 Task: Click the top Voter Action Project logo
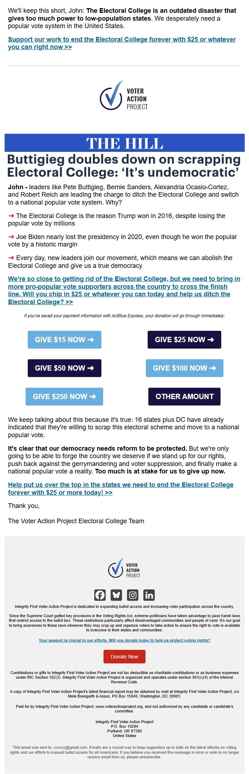click(124, 95)
